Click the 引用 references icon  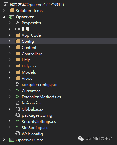[17, 29]
